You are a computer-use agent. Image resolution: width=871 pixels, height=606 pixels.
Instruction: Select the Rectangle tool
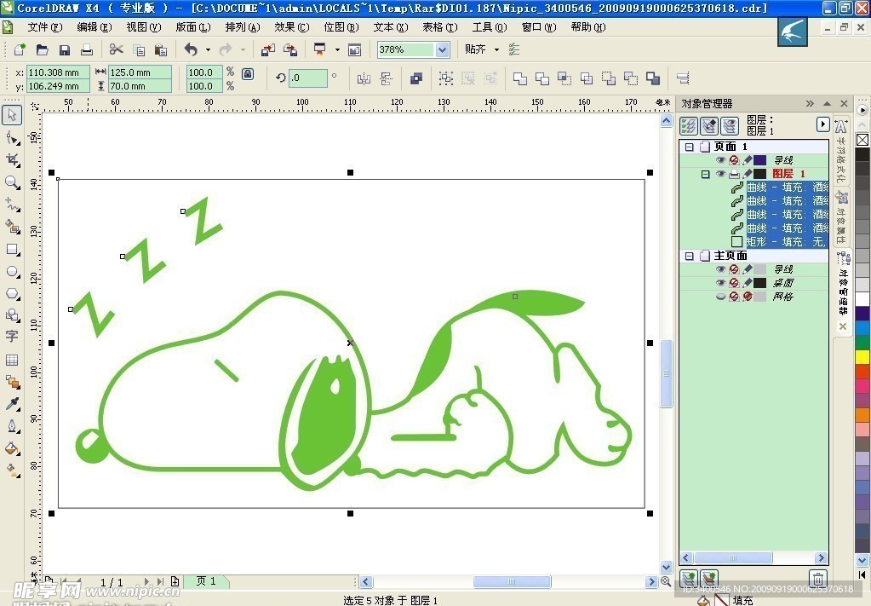(x=12, y=249)
